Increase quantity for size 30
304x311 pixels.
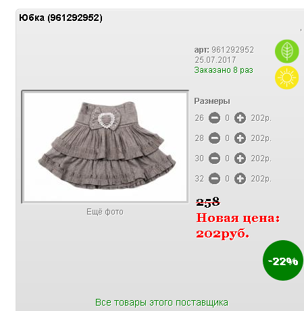tap(240, 159)
